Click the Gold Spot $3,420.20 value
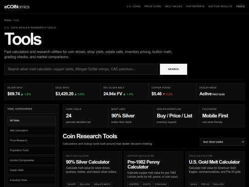 pos(64,94)
